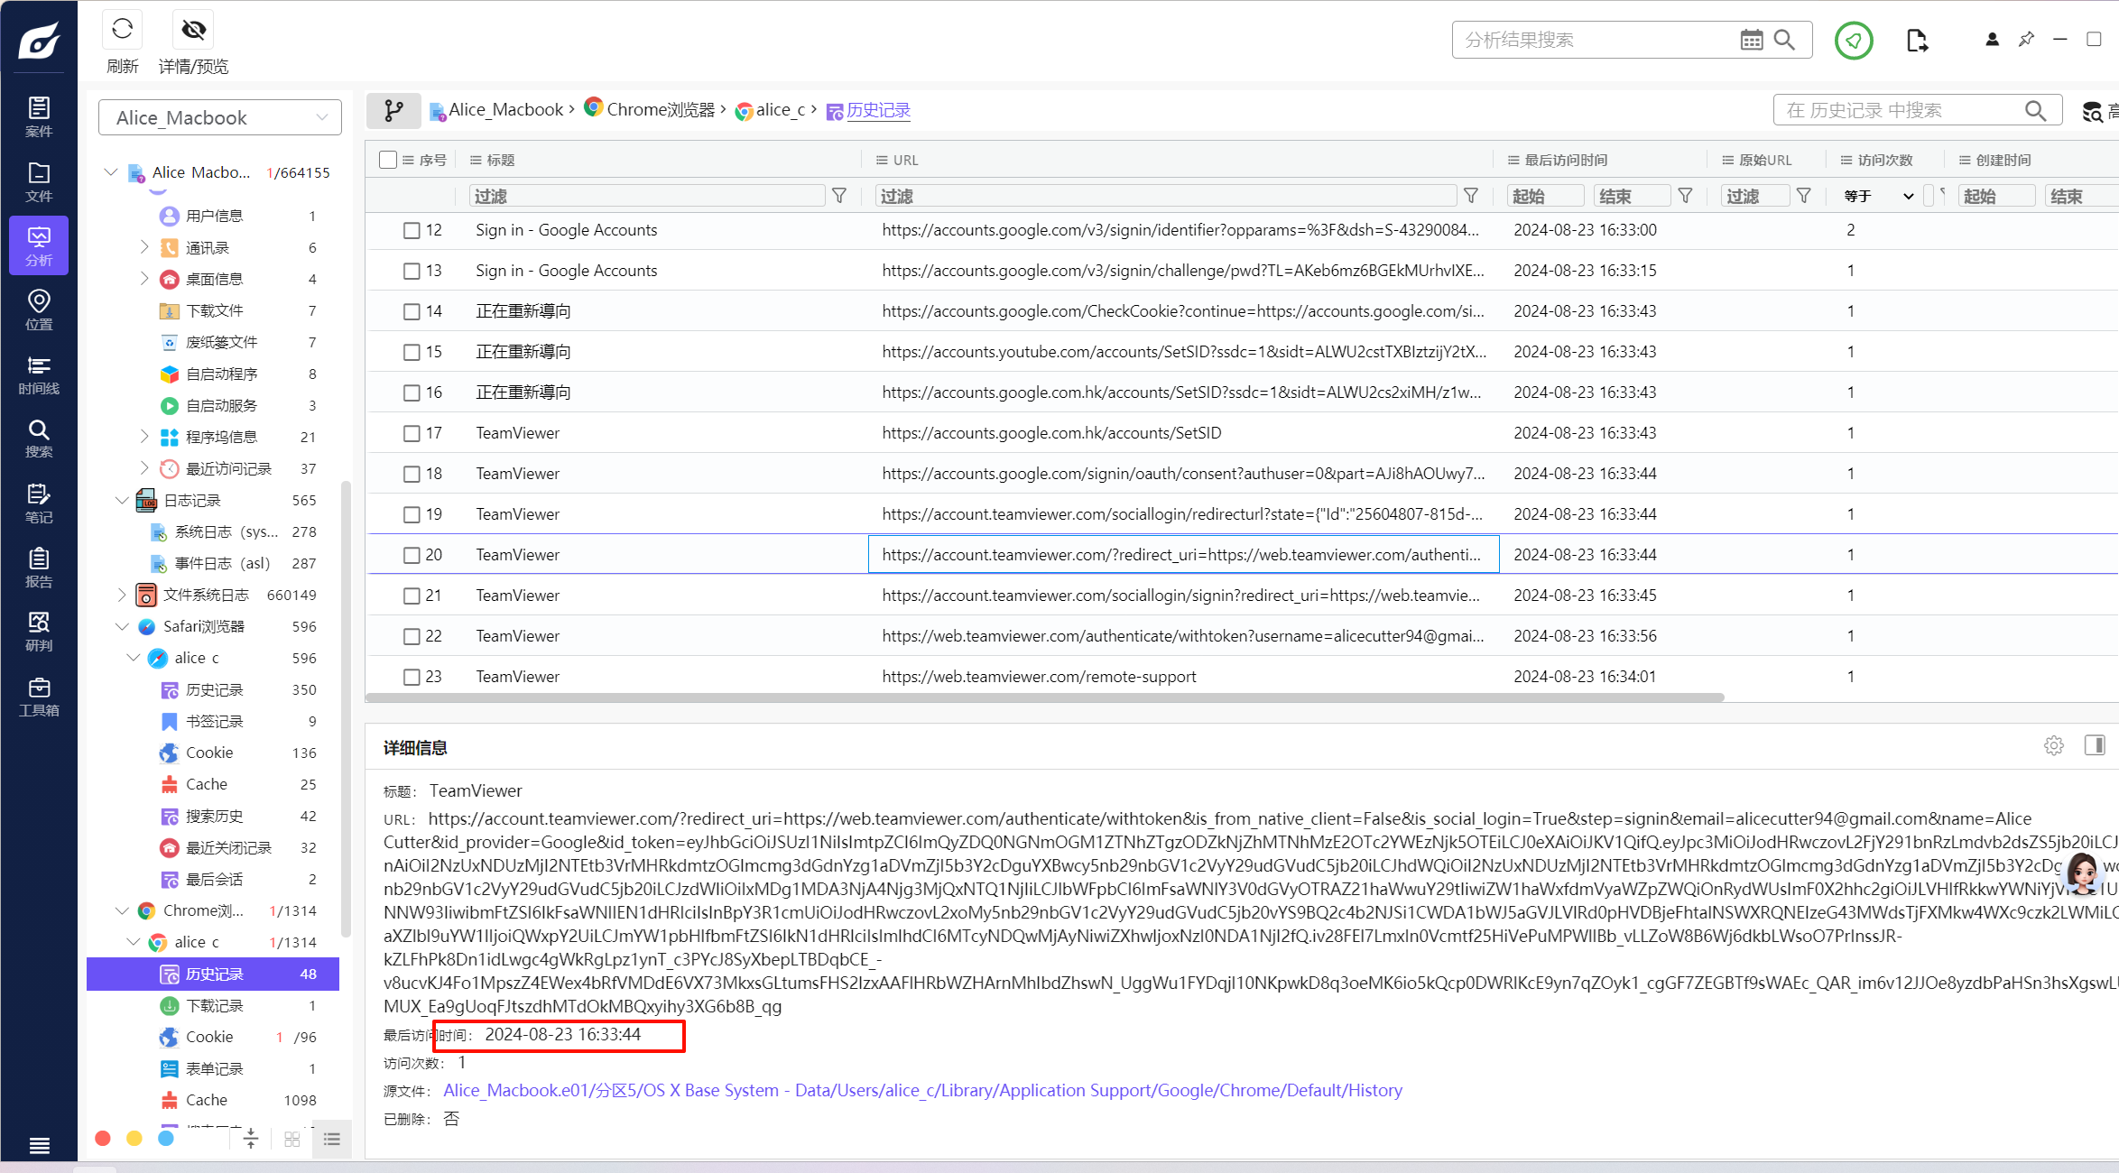Open the Alice_Macbook device dropdown
2119x1173 pixels.
click(x=219, y=117)
